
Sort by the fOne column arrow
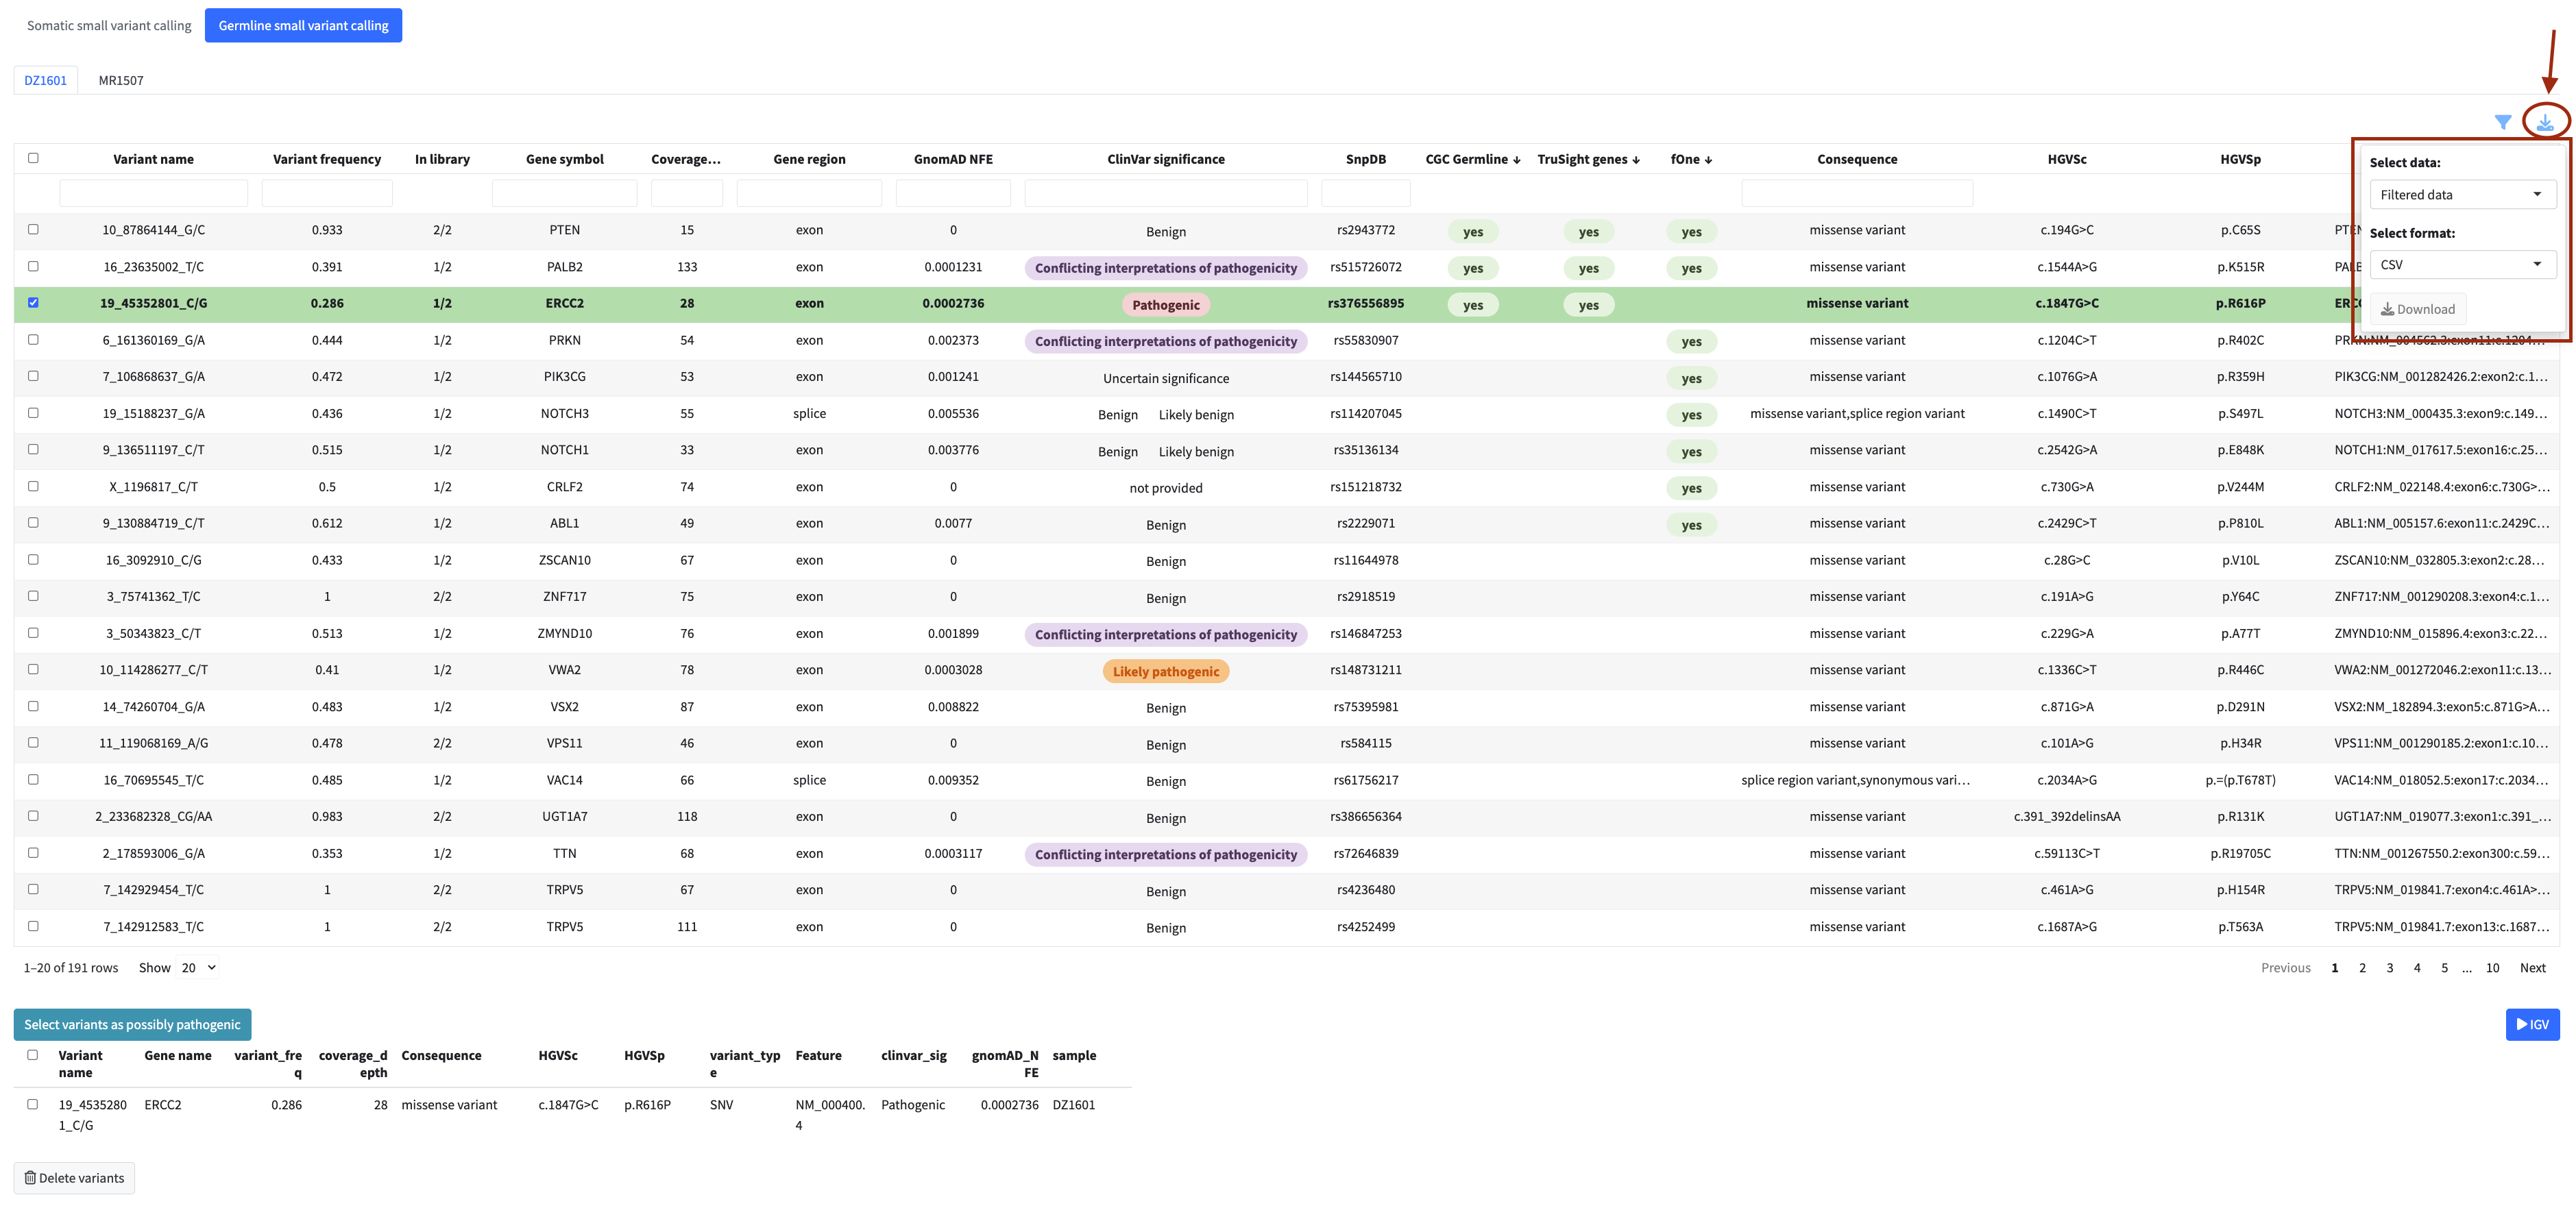point(1708,160)
